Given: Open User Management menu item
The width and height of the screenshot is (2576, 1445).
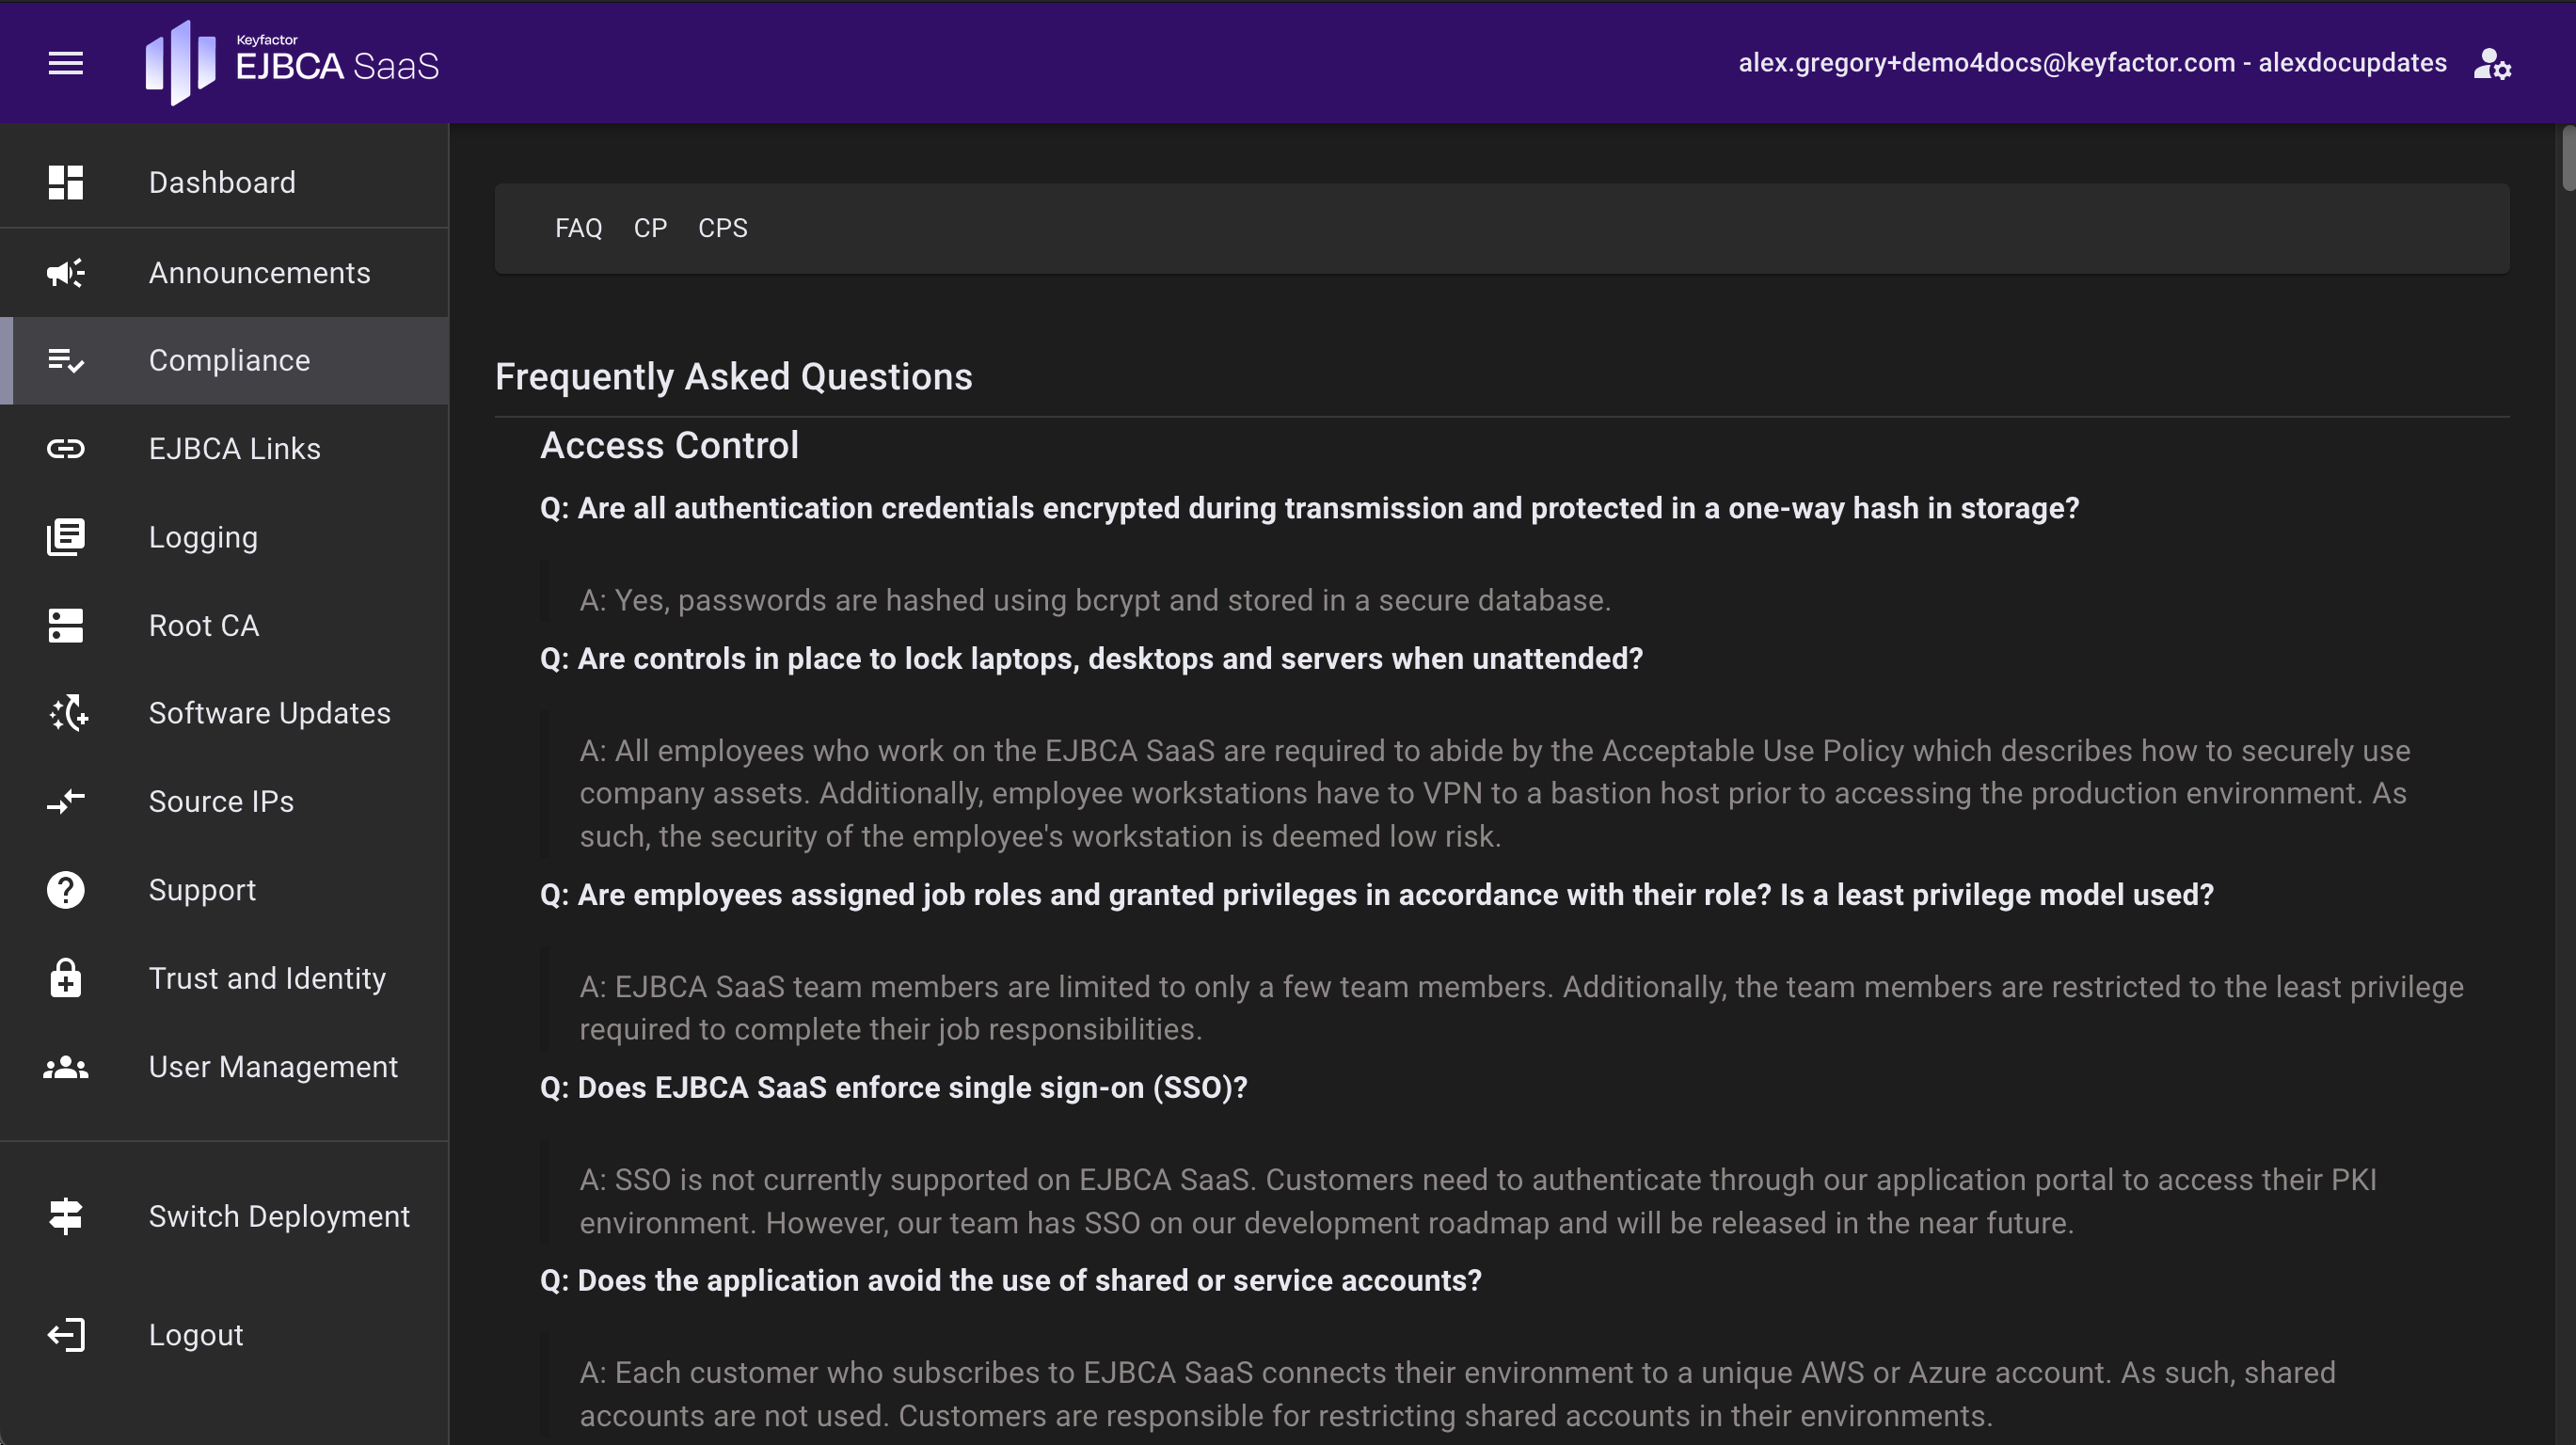Looking at the screenshot, I should (x=272, y=1067).
